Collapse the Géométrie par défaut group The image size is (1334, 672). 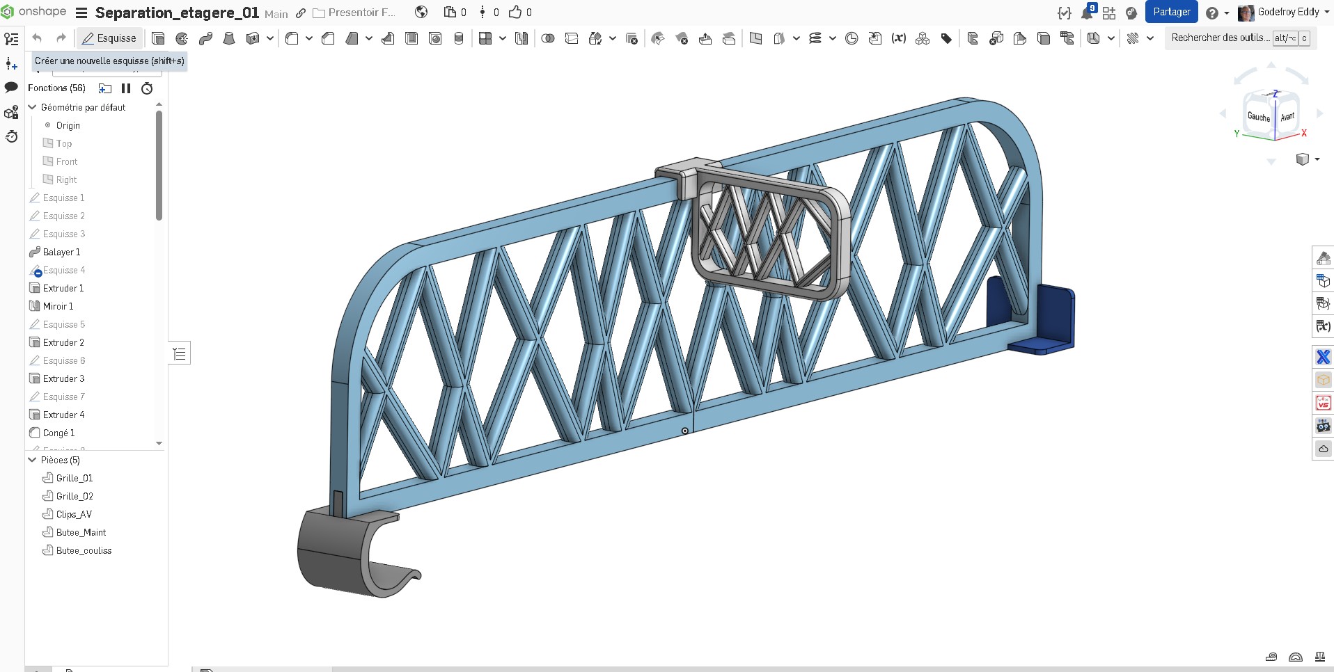[x=32, y=107]
